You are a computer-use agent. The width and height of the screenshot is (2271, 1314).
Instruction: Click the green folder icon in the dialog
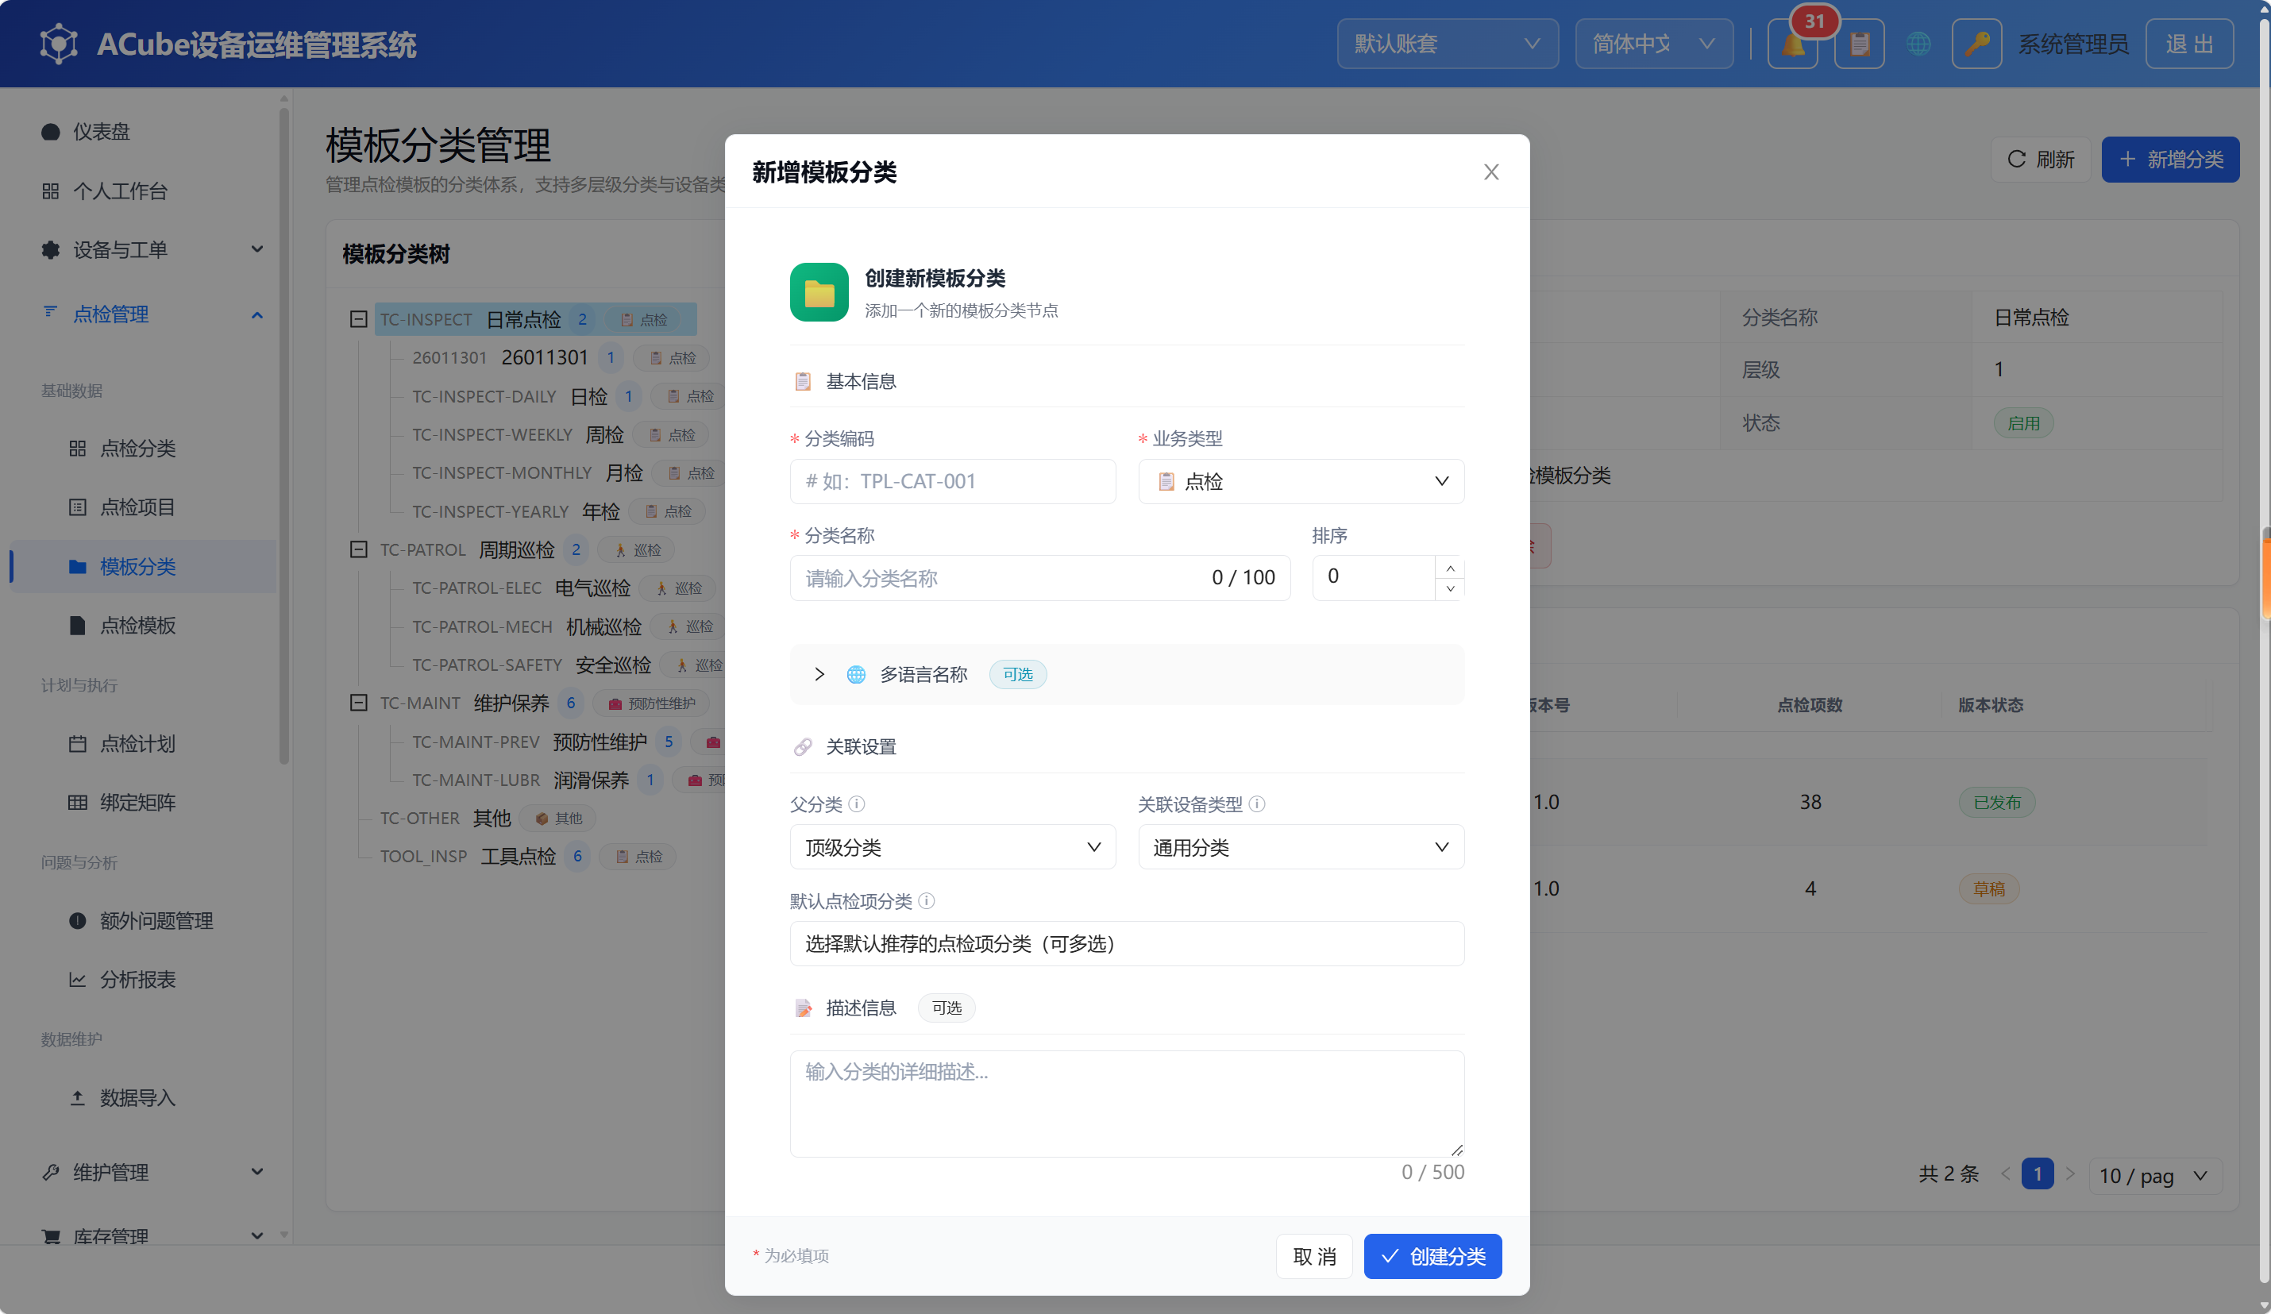pos(819,292)
